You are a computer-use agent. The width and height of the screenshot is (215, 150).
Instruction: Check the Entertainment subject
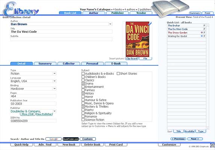tap(83, 87)
